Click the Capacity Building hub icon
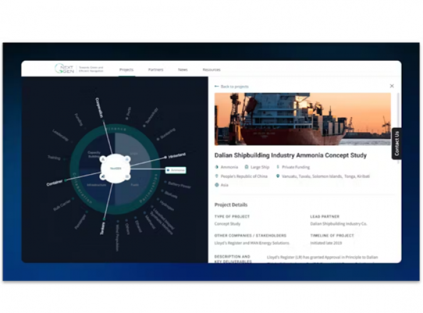 tap(103, 160)
